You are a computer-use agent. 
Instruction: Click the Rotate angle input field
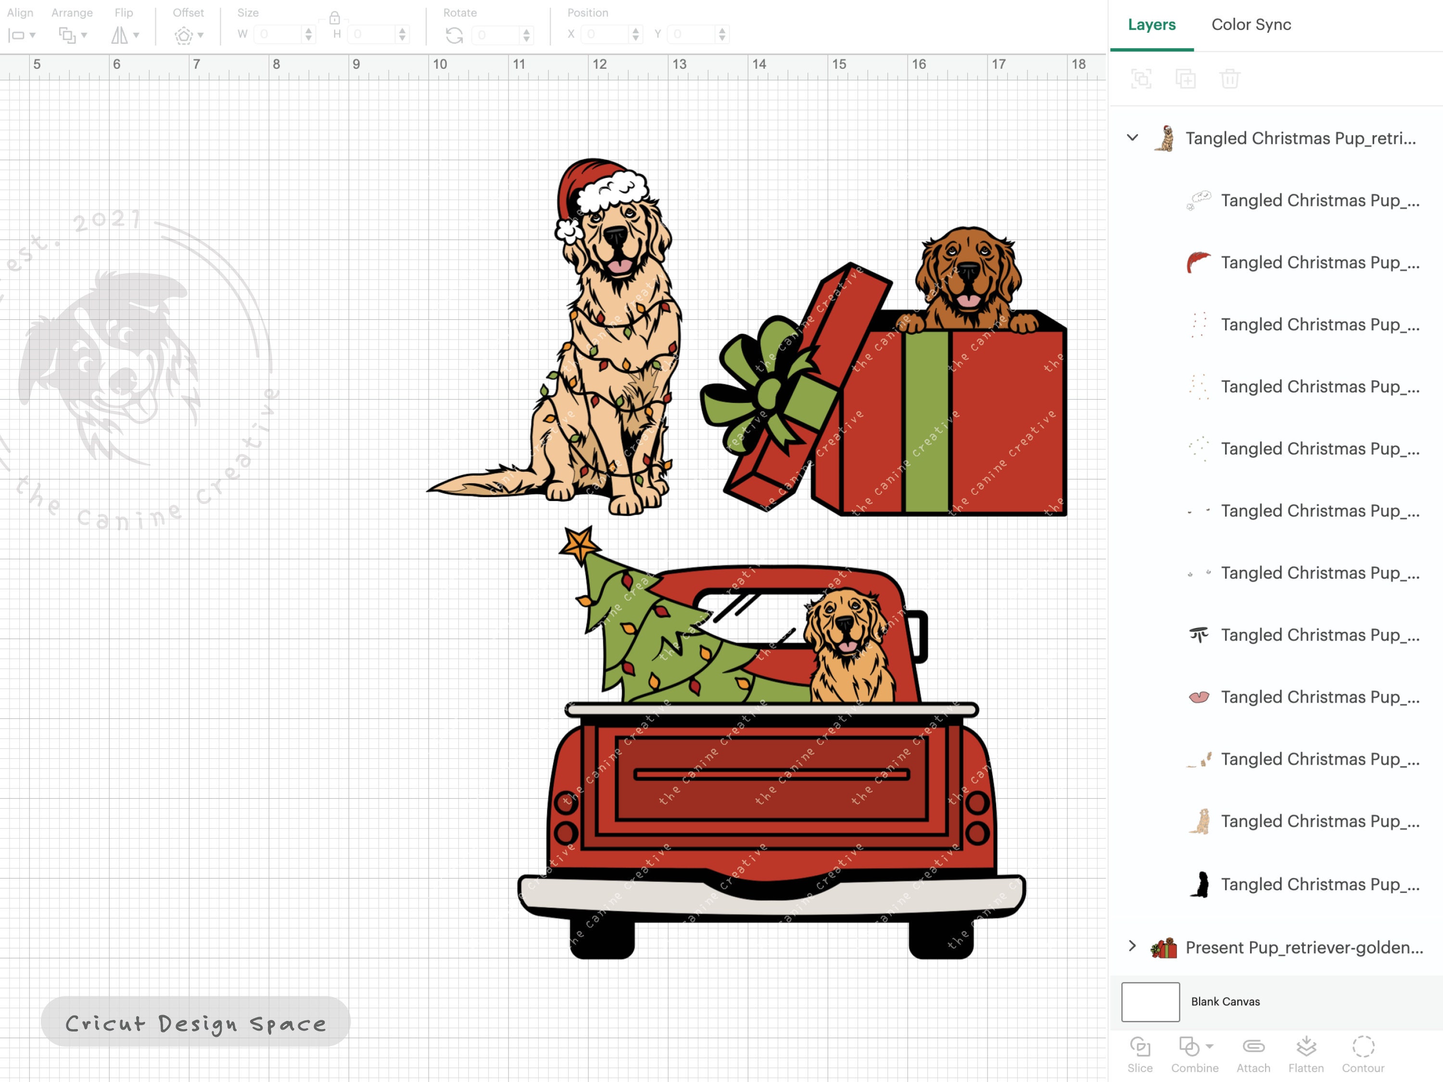(496, 35)
